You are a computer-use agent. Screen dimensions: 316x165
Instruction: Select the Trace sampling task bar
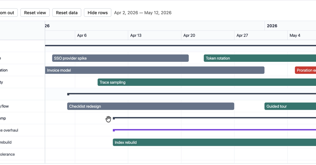[x=207, y=82]
